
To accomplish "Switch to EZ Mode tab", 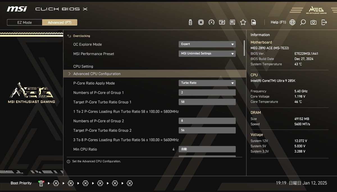I will click(25, 22).
